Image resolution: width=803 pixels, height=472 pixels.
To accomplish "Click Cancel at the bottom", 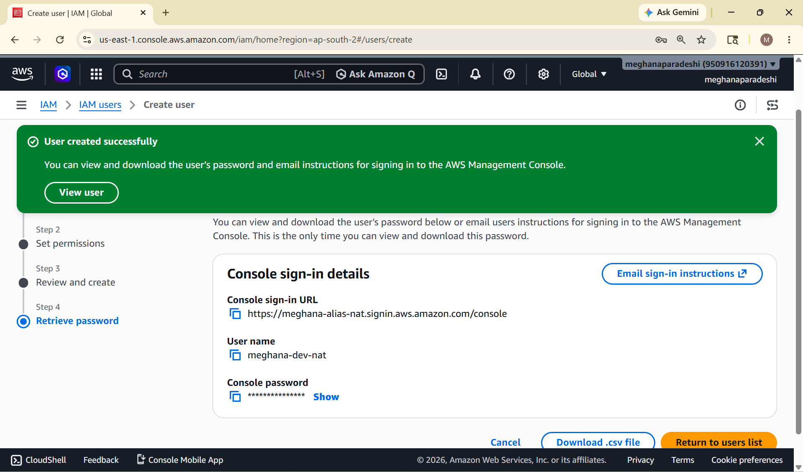I will (505, 442).
